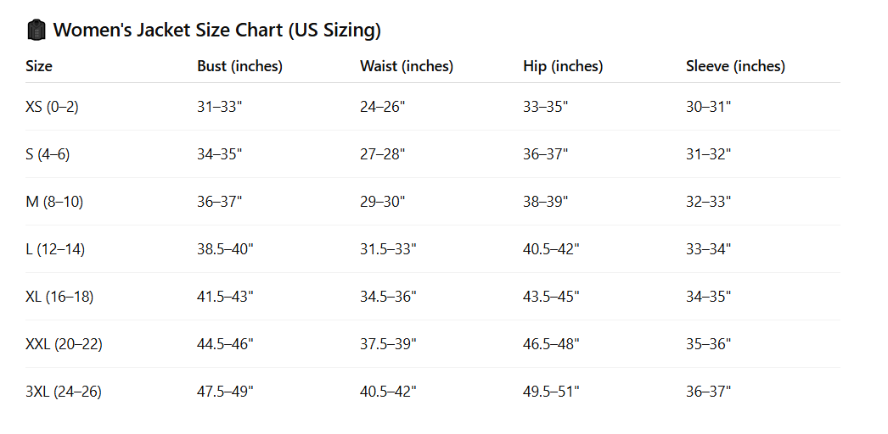Click the 31–33" bust value for XS
Screen dimensions: 888x434
pyautogui.click(x=220, y=107)
